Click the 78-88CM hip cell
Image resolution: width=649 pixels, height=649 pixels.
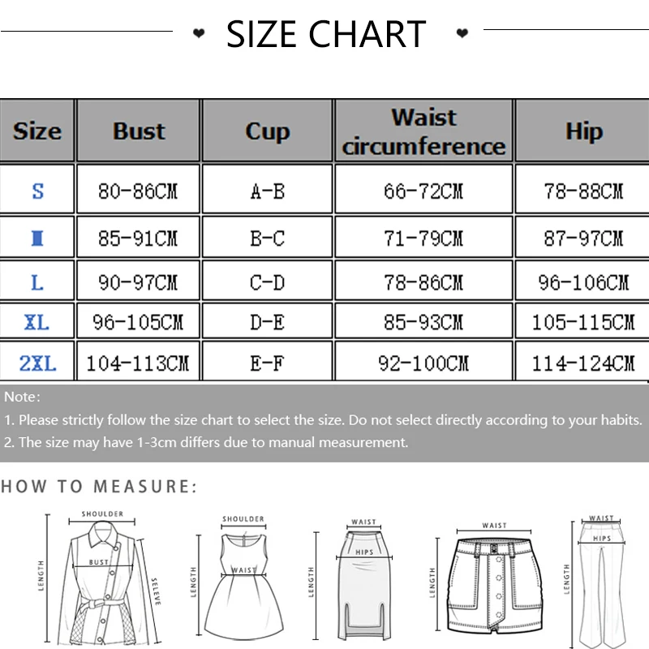(583, 191)
